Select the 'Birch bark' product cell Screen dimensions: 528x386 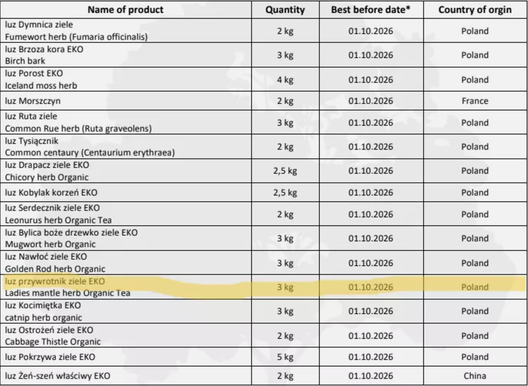point(126,55)
